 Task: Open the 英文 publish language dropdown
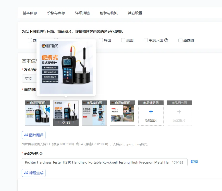(29, 79)
